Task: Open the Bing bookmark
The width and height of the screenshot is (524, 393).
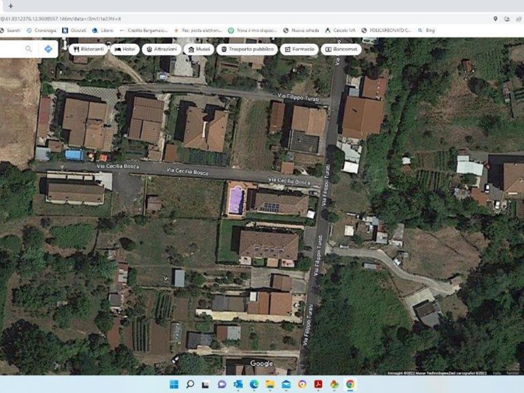Action: (x=426, y=30)
